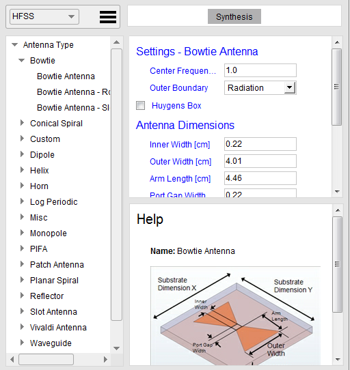Click Name: Bowtie Antenna help text
This screenshot has width=350, height=370.
[x=193, y=251]
